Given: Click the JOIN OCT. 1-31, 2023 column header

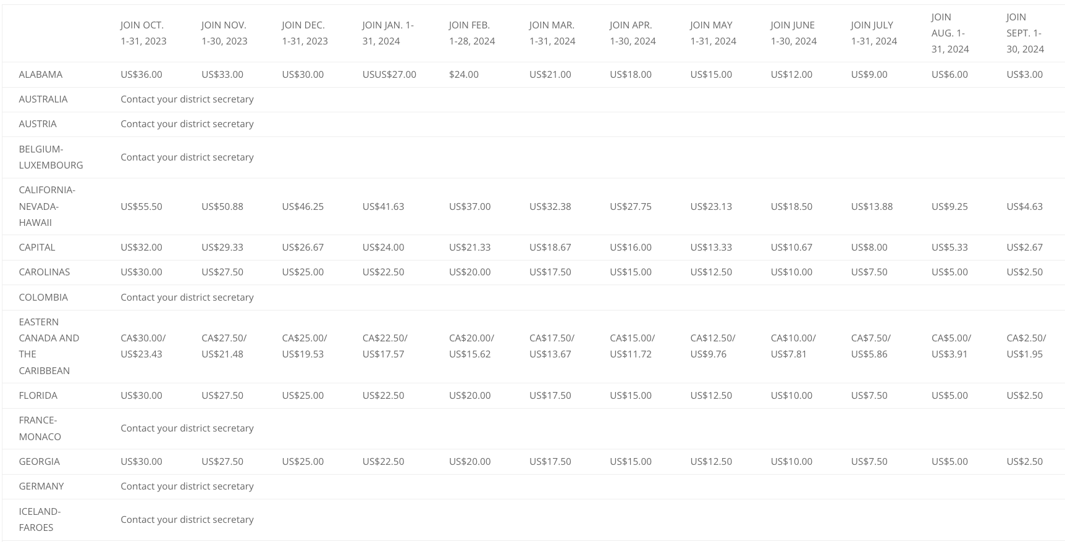Looking at the screenshot, I should [143, 33].
